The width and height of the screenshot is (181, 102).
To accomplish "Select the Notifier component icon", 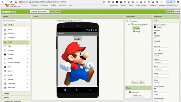I will click(x=5, y=59).
